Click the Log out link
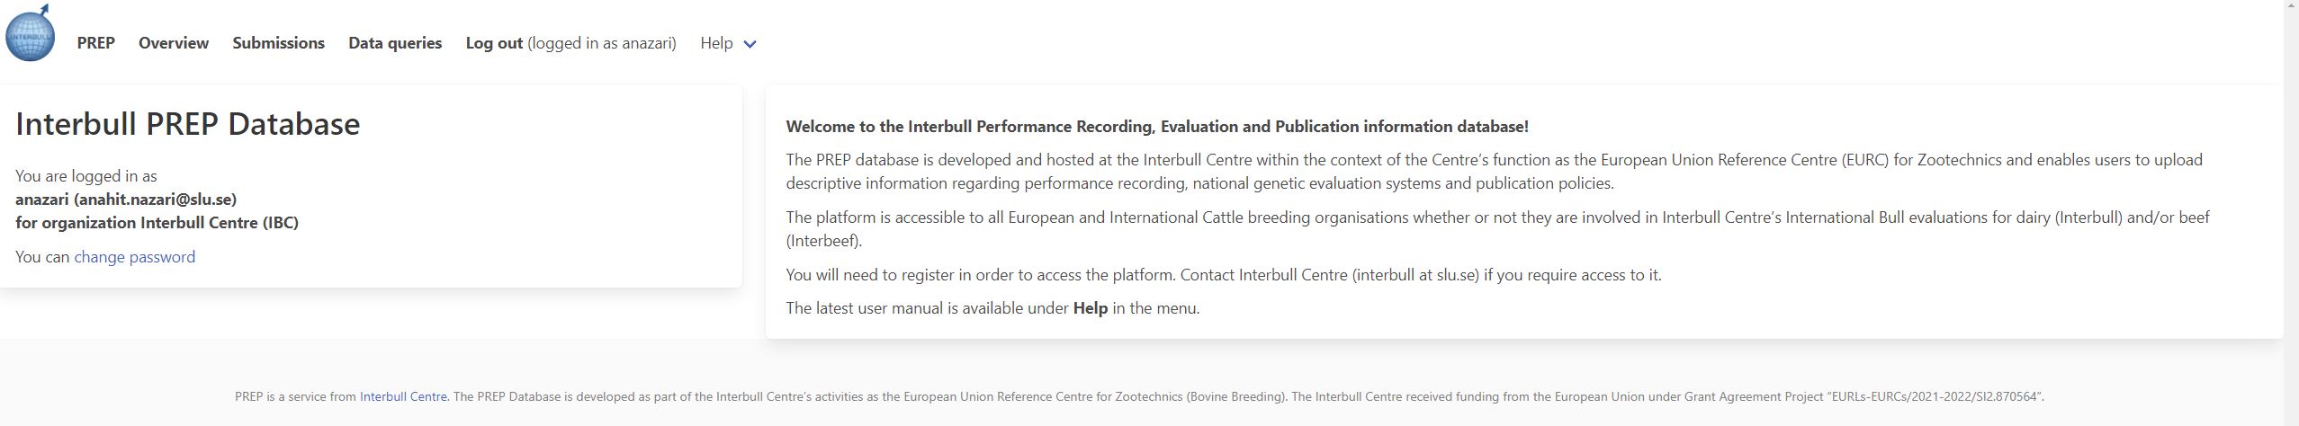Viewport: 2299px width, 426px height. (494, 43)
